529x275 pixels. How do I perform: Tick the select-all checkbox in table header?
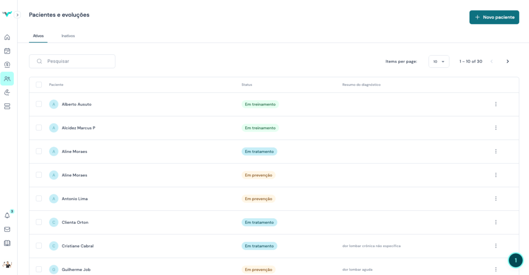(x=39, y=85)
